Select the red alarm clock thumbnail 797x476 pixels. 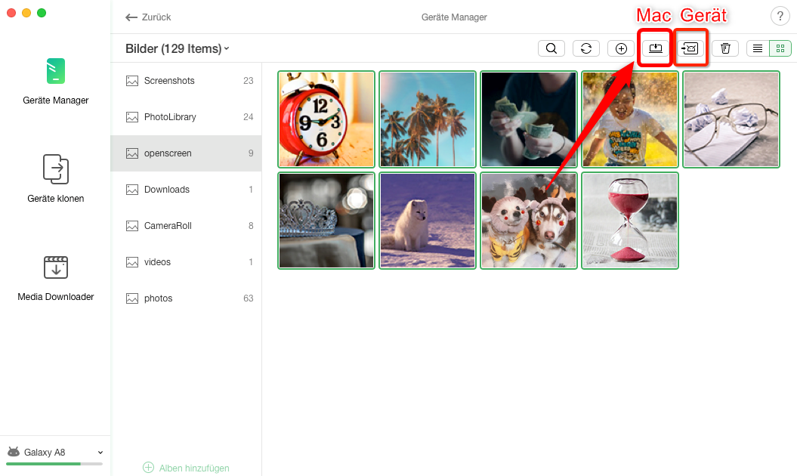tap(326, 119)
